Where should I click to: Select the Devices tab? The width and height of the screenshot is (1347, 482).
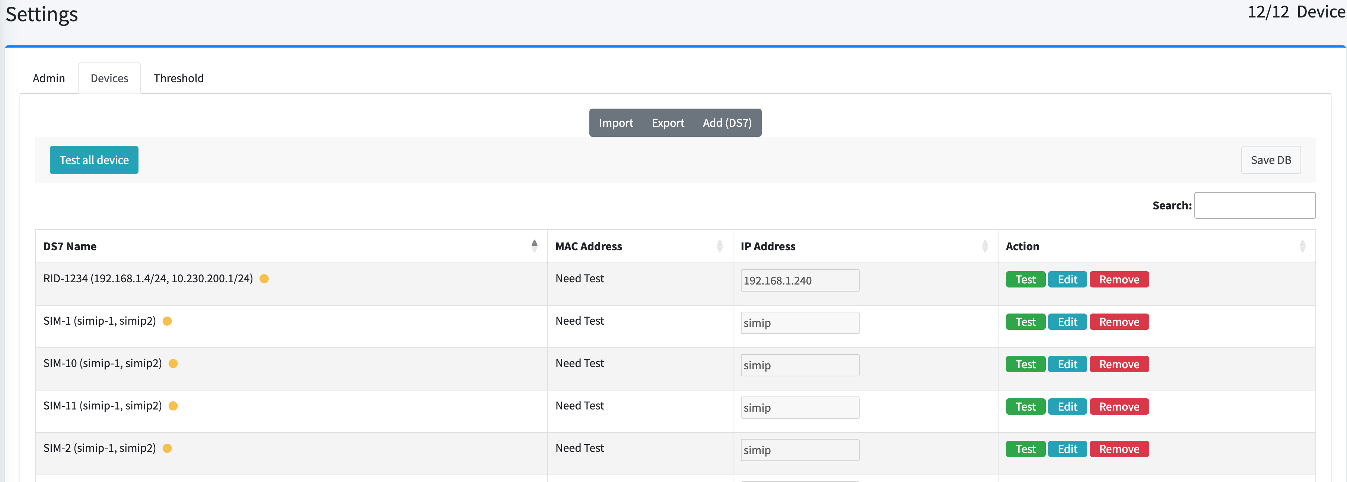[x=109, y=78]
